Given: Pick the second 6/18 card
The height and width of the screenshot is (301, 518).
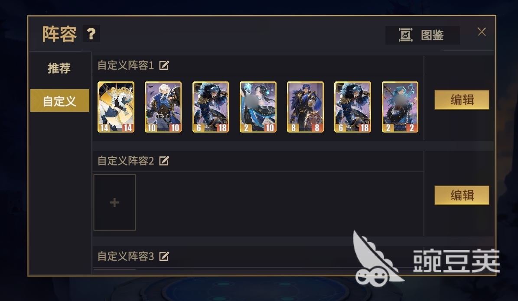Looking at the screenshot, I should click(352, 107).
